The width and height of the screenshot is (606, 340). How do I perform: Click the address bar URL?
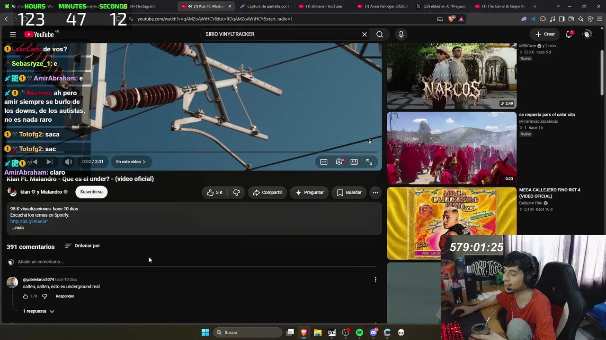tap(215, 19)
